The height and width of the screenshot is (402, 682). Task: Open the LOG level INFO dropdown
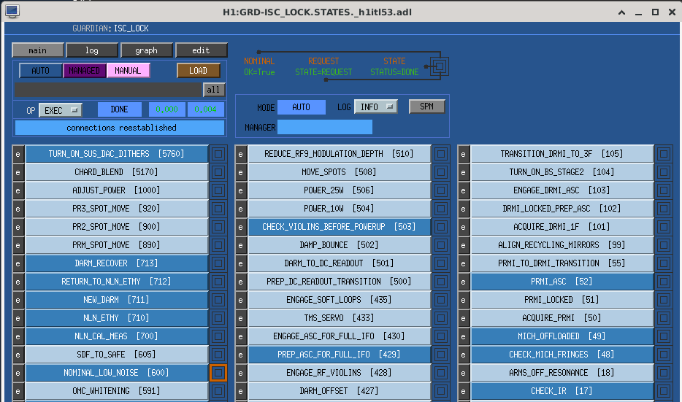pos(376,107)
